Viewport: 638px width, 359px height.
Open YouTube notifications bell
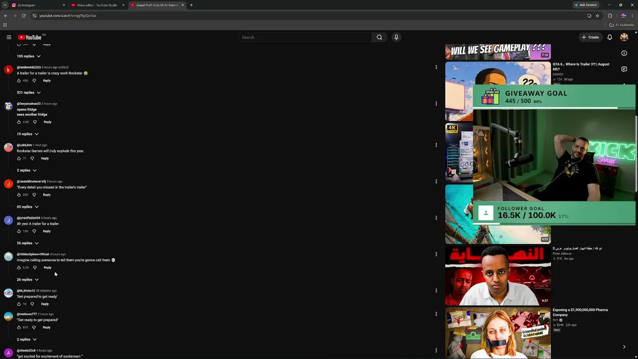pos(610,37)
